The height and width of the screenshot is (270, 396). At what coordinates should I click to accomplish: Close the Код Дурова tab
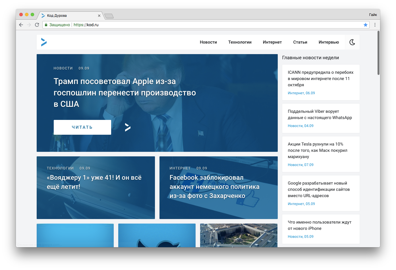(99, 16)
